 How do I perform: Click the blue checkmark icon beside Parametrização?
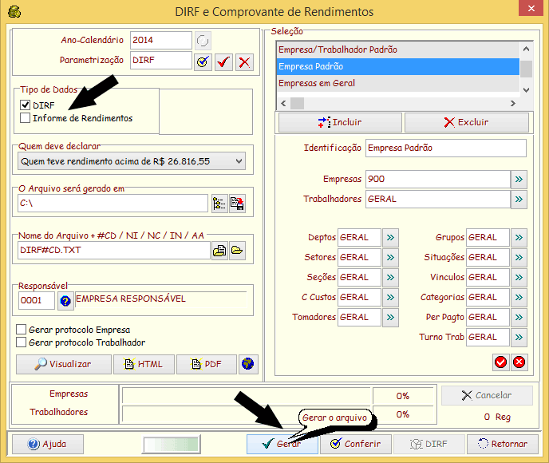point(203,61)
